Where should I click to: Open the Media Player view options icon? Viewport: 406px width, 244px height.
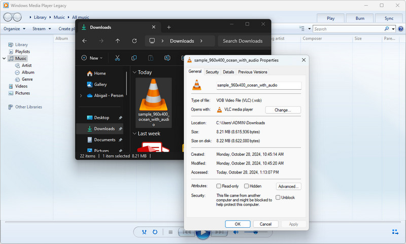[x=301, y=29]
